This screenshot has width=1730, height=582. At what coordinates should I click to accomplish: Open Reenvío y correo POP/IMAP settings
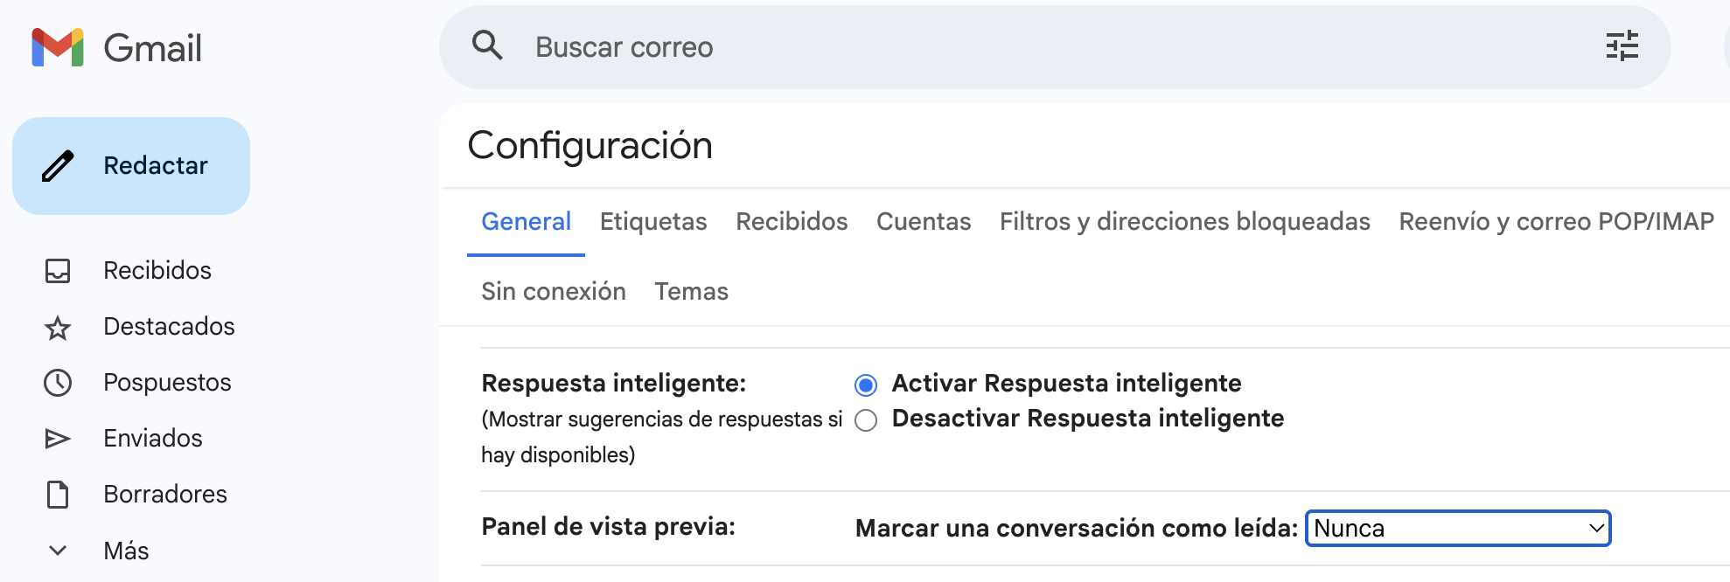1555,222
